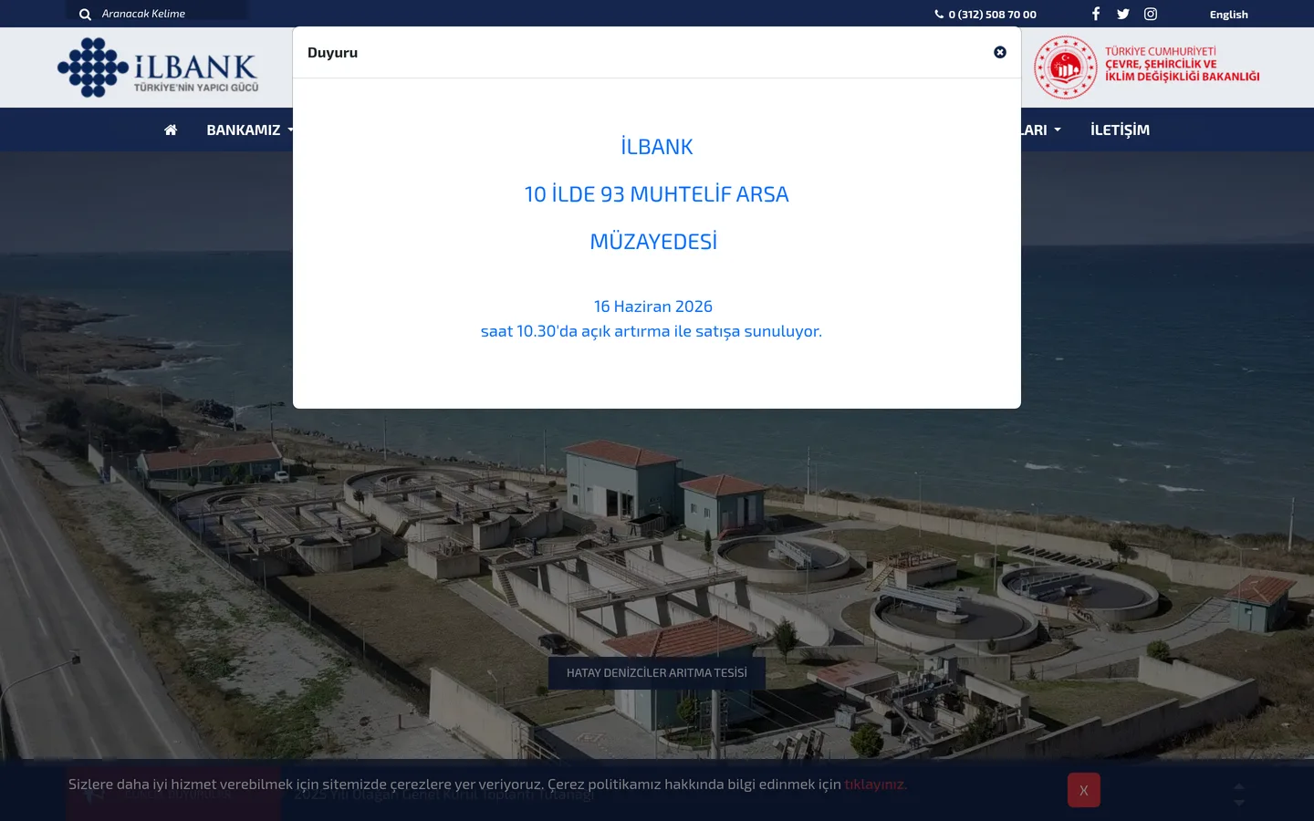Click the İLBANK title in the popup
The width and height of the screenshot is (1314, 821).
point(657,147)
